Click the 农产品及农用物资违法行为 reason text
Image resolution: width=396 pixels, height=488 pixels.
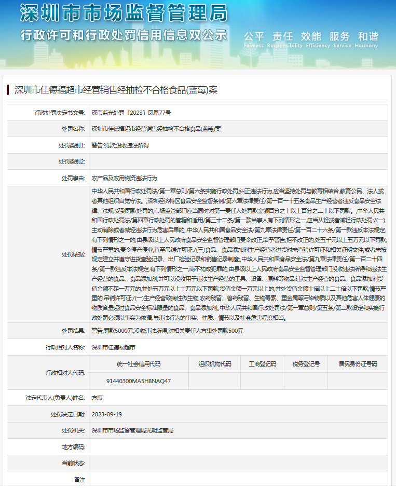coord(124,178)
